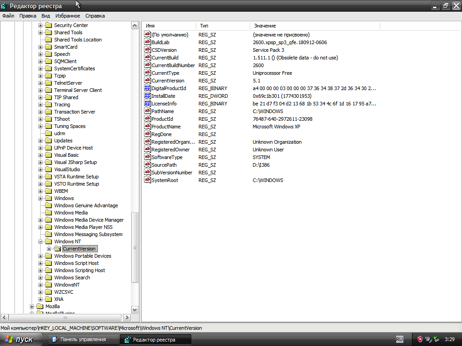Expand the CurrentVersion subkey node
This screenshot has width=462, height=346.
(x=49, y=249)
